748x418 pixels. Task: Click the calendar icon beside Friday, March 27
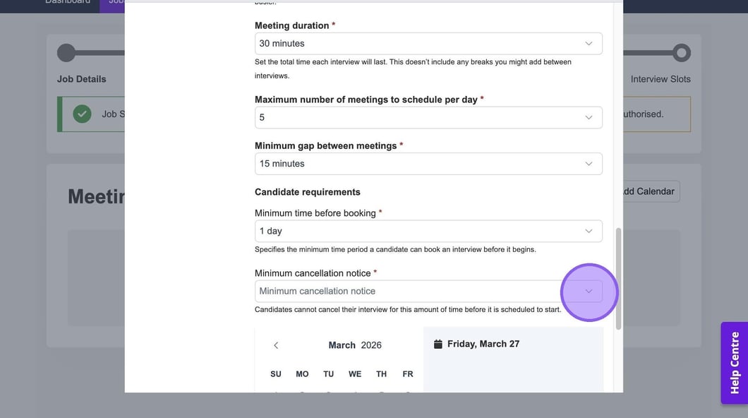click(x=438, y=344)
